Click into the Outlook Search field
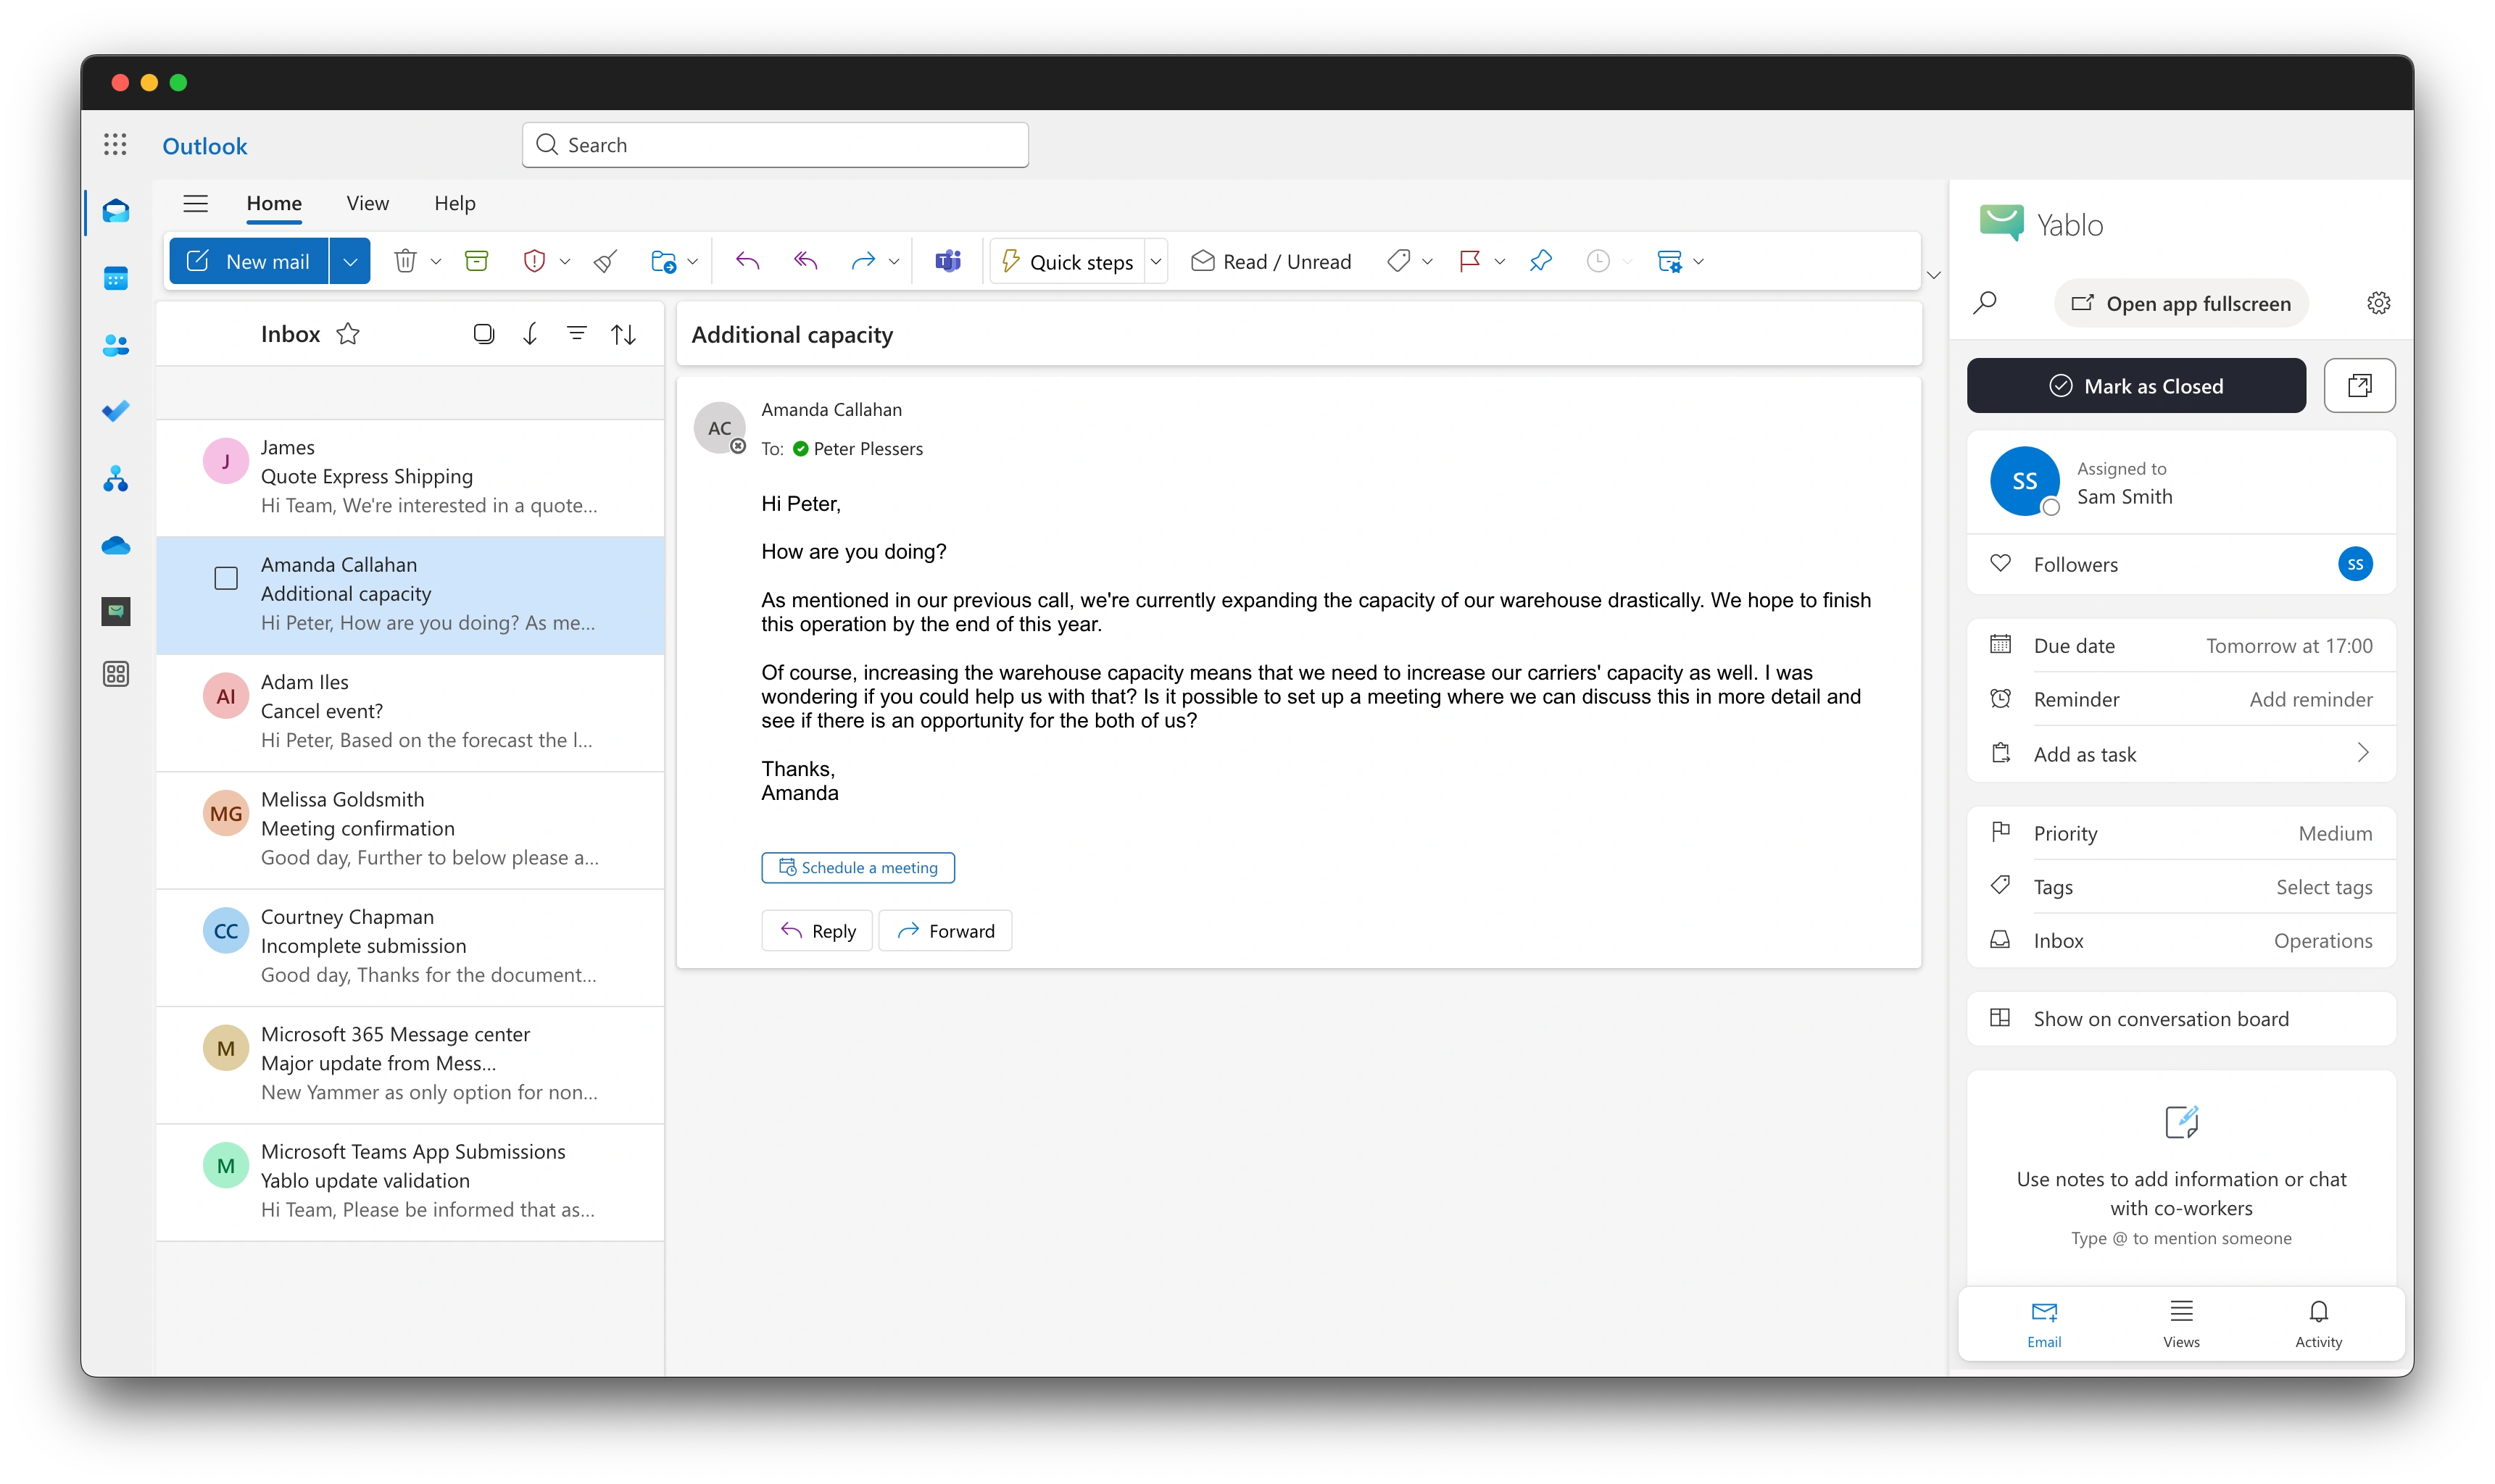The width and height of the screenshot is (2495, 1484). 776,145
